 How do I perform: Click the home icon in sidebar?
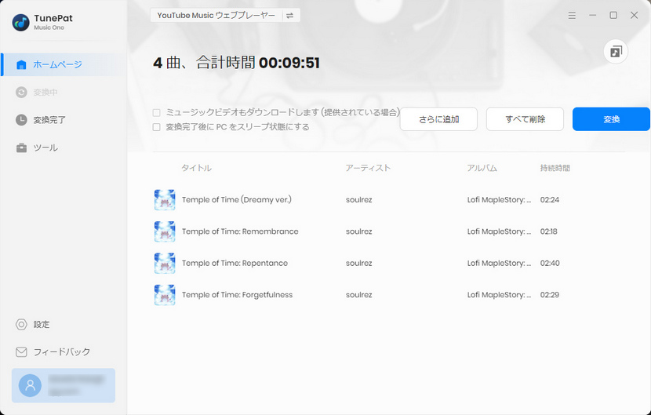(x=21, y=64)
